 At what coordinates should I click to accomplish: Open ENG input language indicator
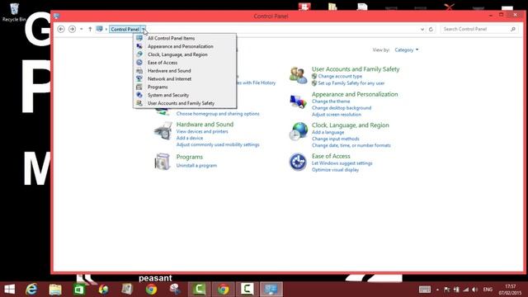coord(488,290)
